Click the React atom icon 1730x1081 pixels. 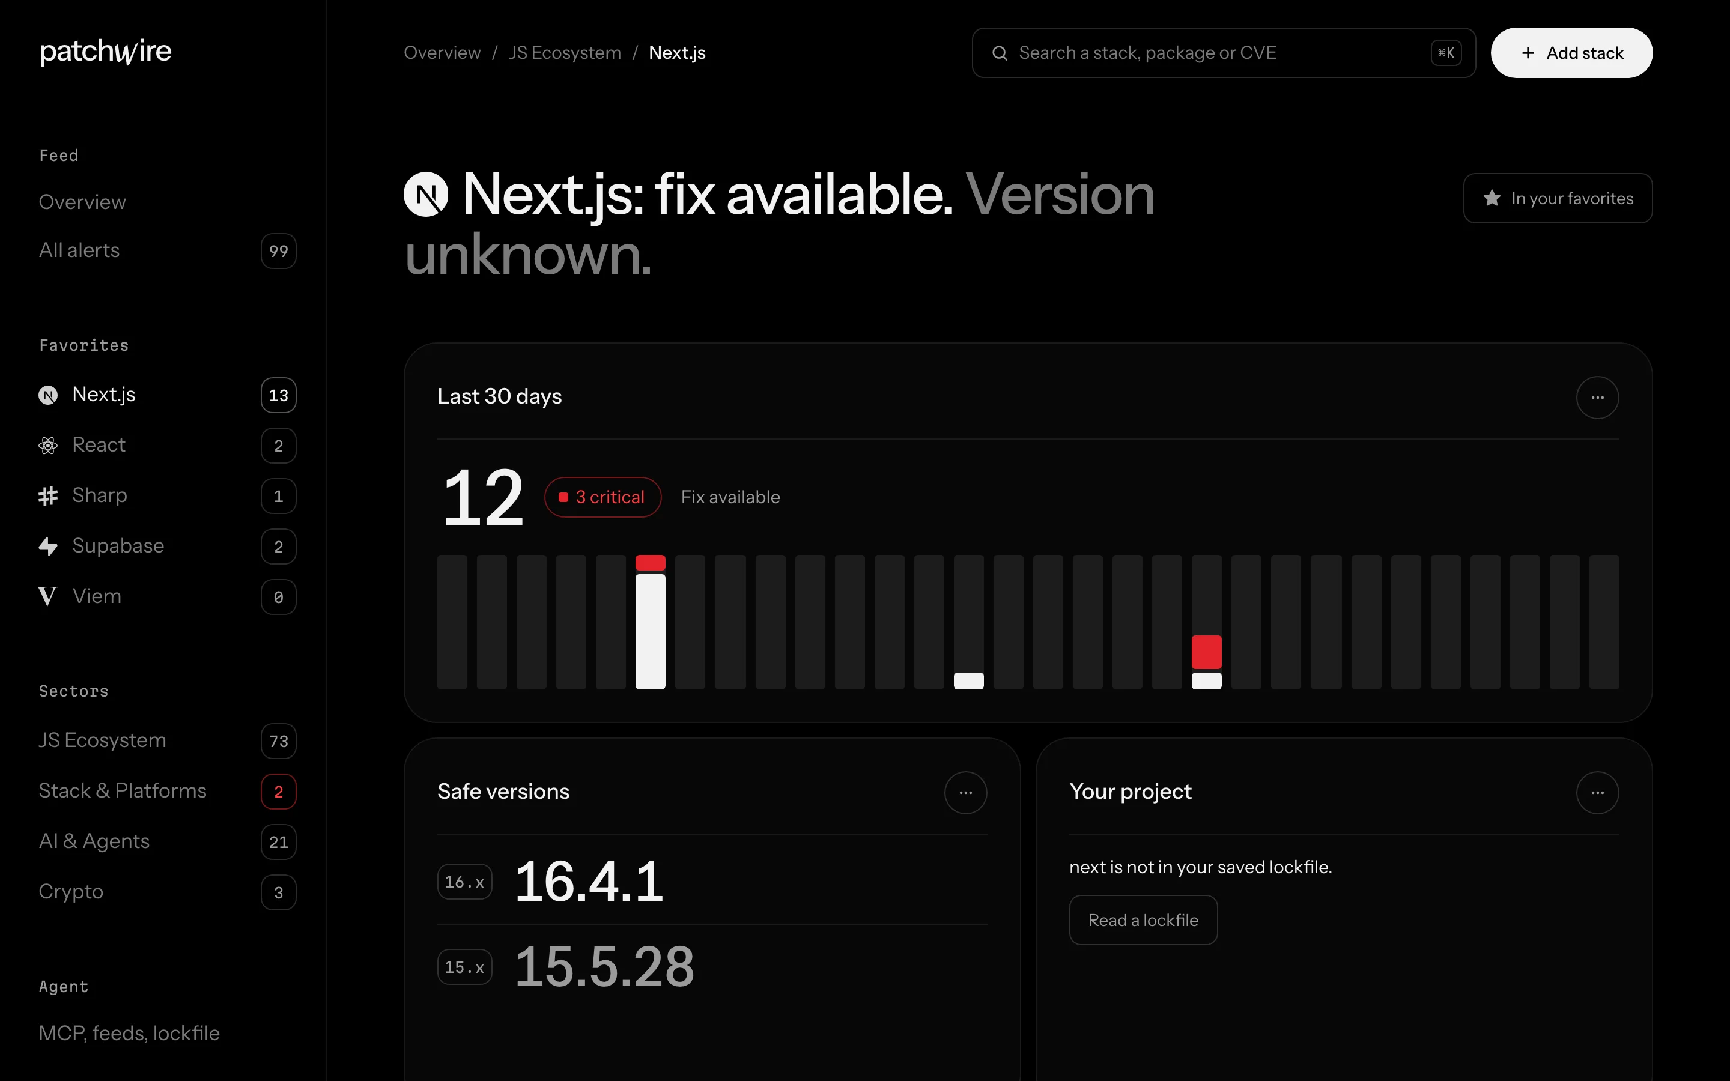coord(48,446)
